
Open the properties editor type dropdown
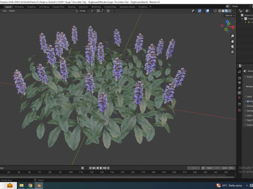tap(241, 66)
